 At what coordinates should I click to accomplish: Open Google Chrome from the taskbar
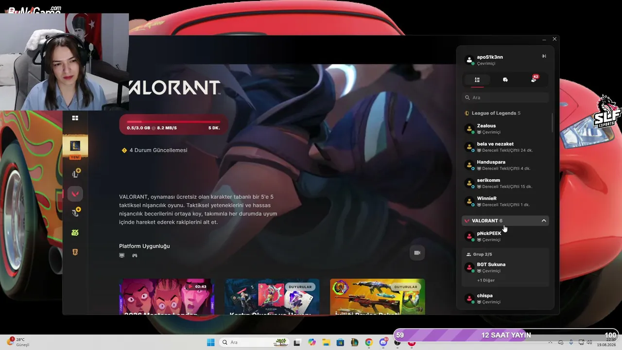click(369, 342)
